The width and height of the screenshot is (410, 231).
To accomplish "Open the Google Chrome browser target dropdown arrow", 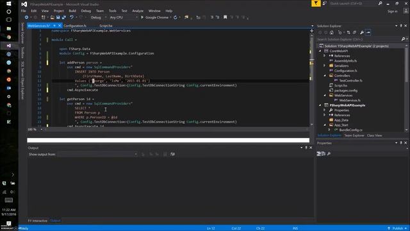I will tap(170, 17).
